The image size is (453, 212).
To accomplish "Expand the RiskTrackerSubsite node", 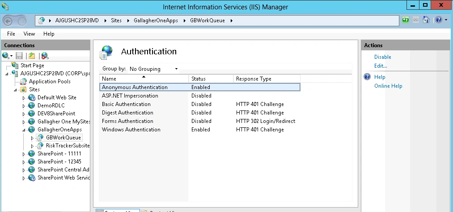I will click(x=32, y=146).
